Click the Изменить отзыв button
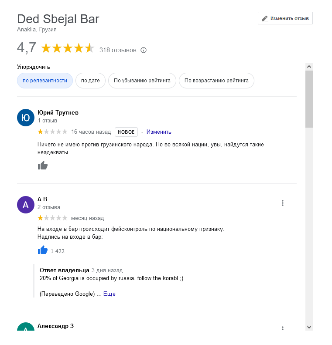 coord(285,18)
